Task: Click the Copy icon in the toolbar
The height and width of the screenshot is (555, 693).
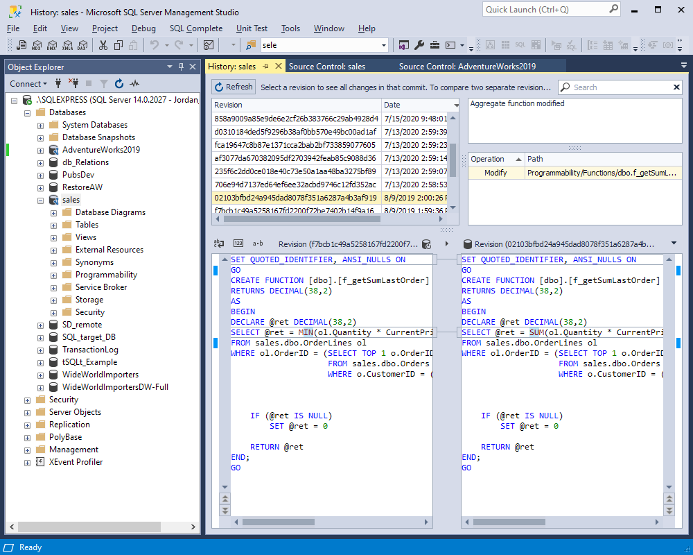Action: (x=119, y=45)
